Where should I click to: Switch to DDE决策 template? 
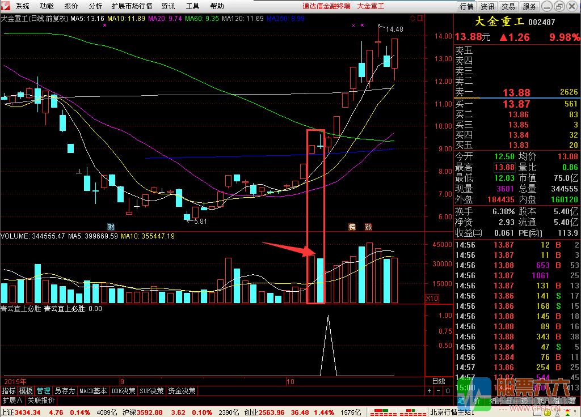[x=123, y=391]
